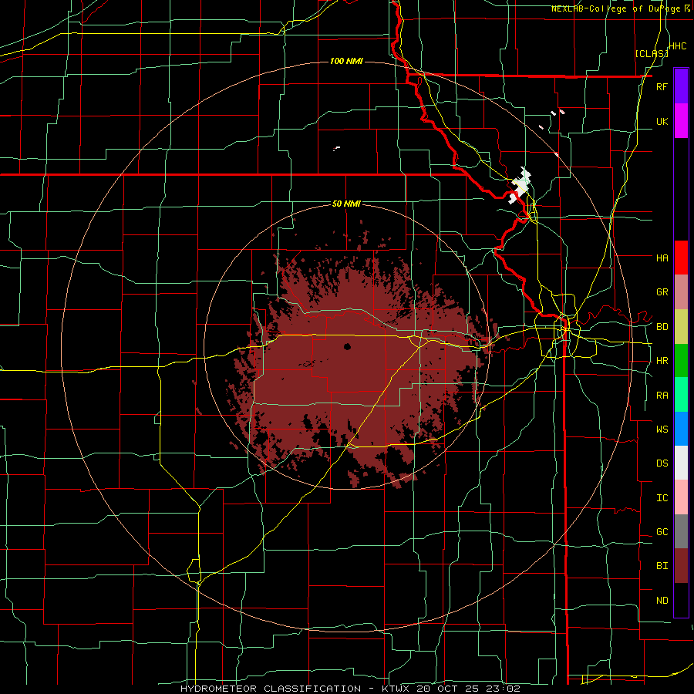Click the DS white legend swatch

point(681,463)
